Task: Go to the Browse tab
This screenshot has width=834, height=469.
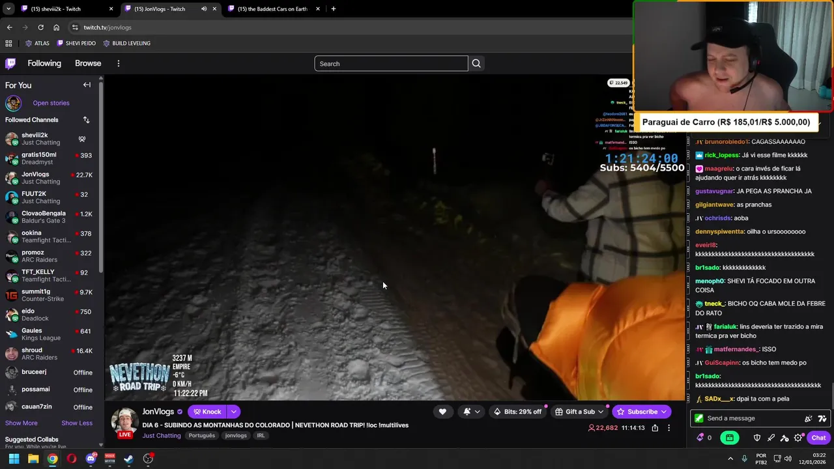Action: 88,63
